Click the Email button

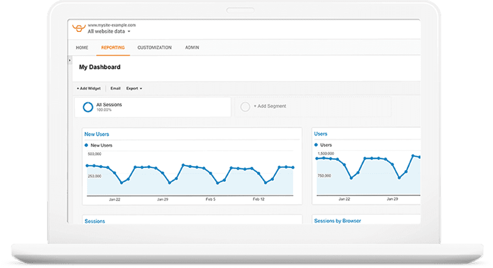115,88
